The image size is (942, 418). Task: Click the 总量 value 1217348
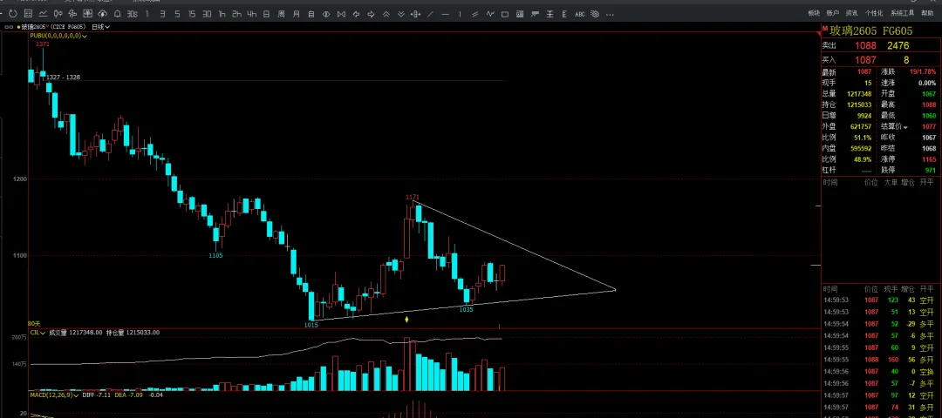coord(859,94)
